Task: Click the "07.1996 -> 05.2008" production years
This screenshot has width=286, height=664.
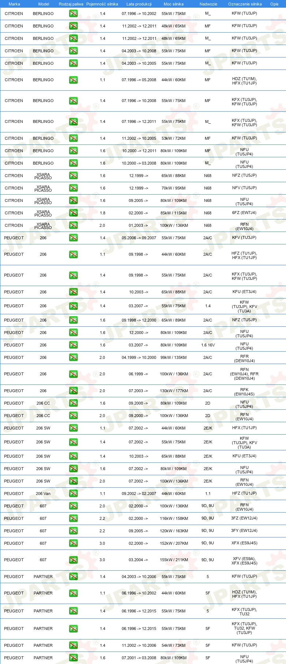Action: [139, 80]
